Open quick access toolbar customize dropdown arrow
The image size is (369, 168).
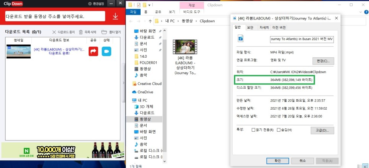point(149,5)
